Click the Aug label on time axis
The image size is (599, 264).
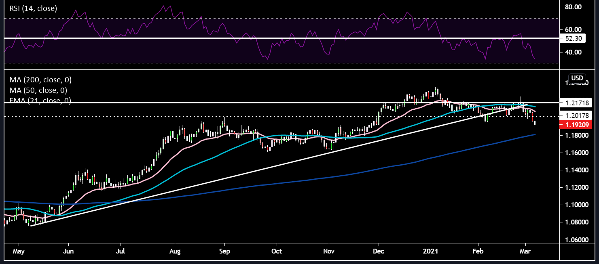tap(175, 251)
